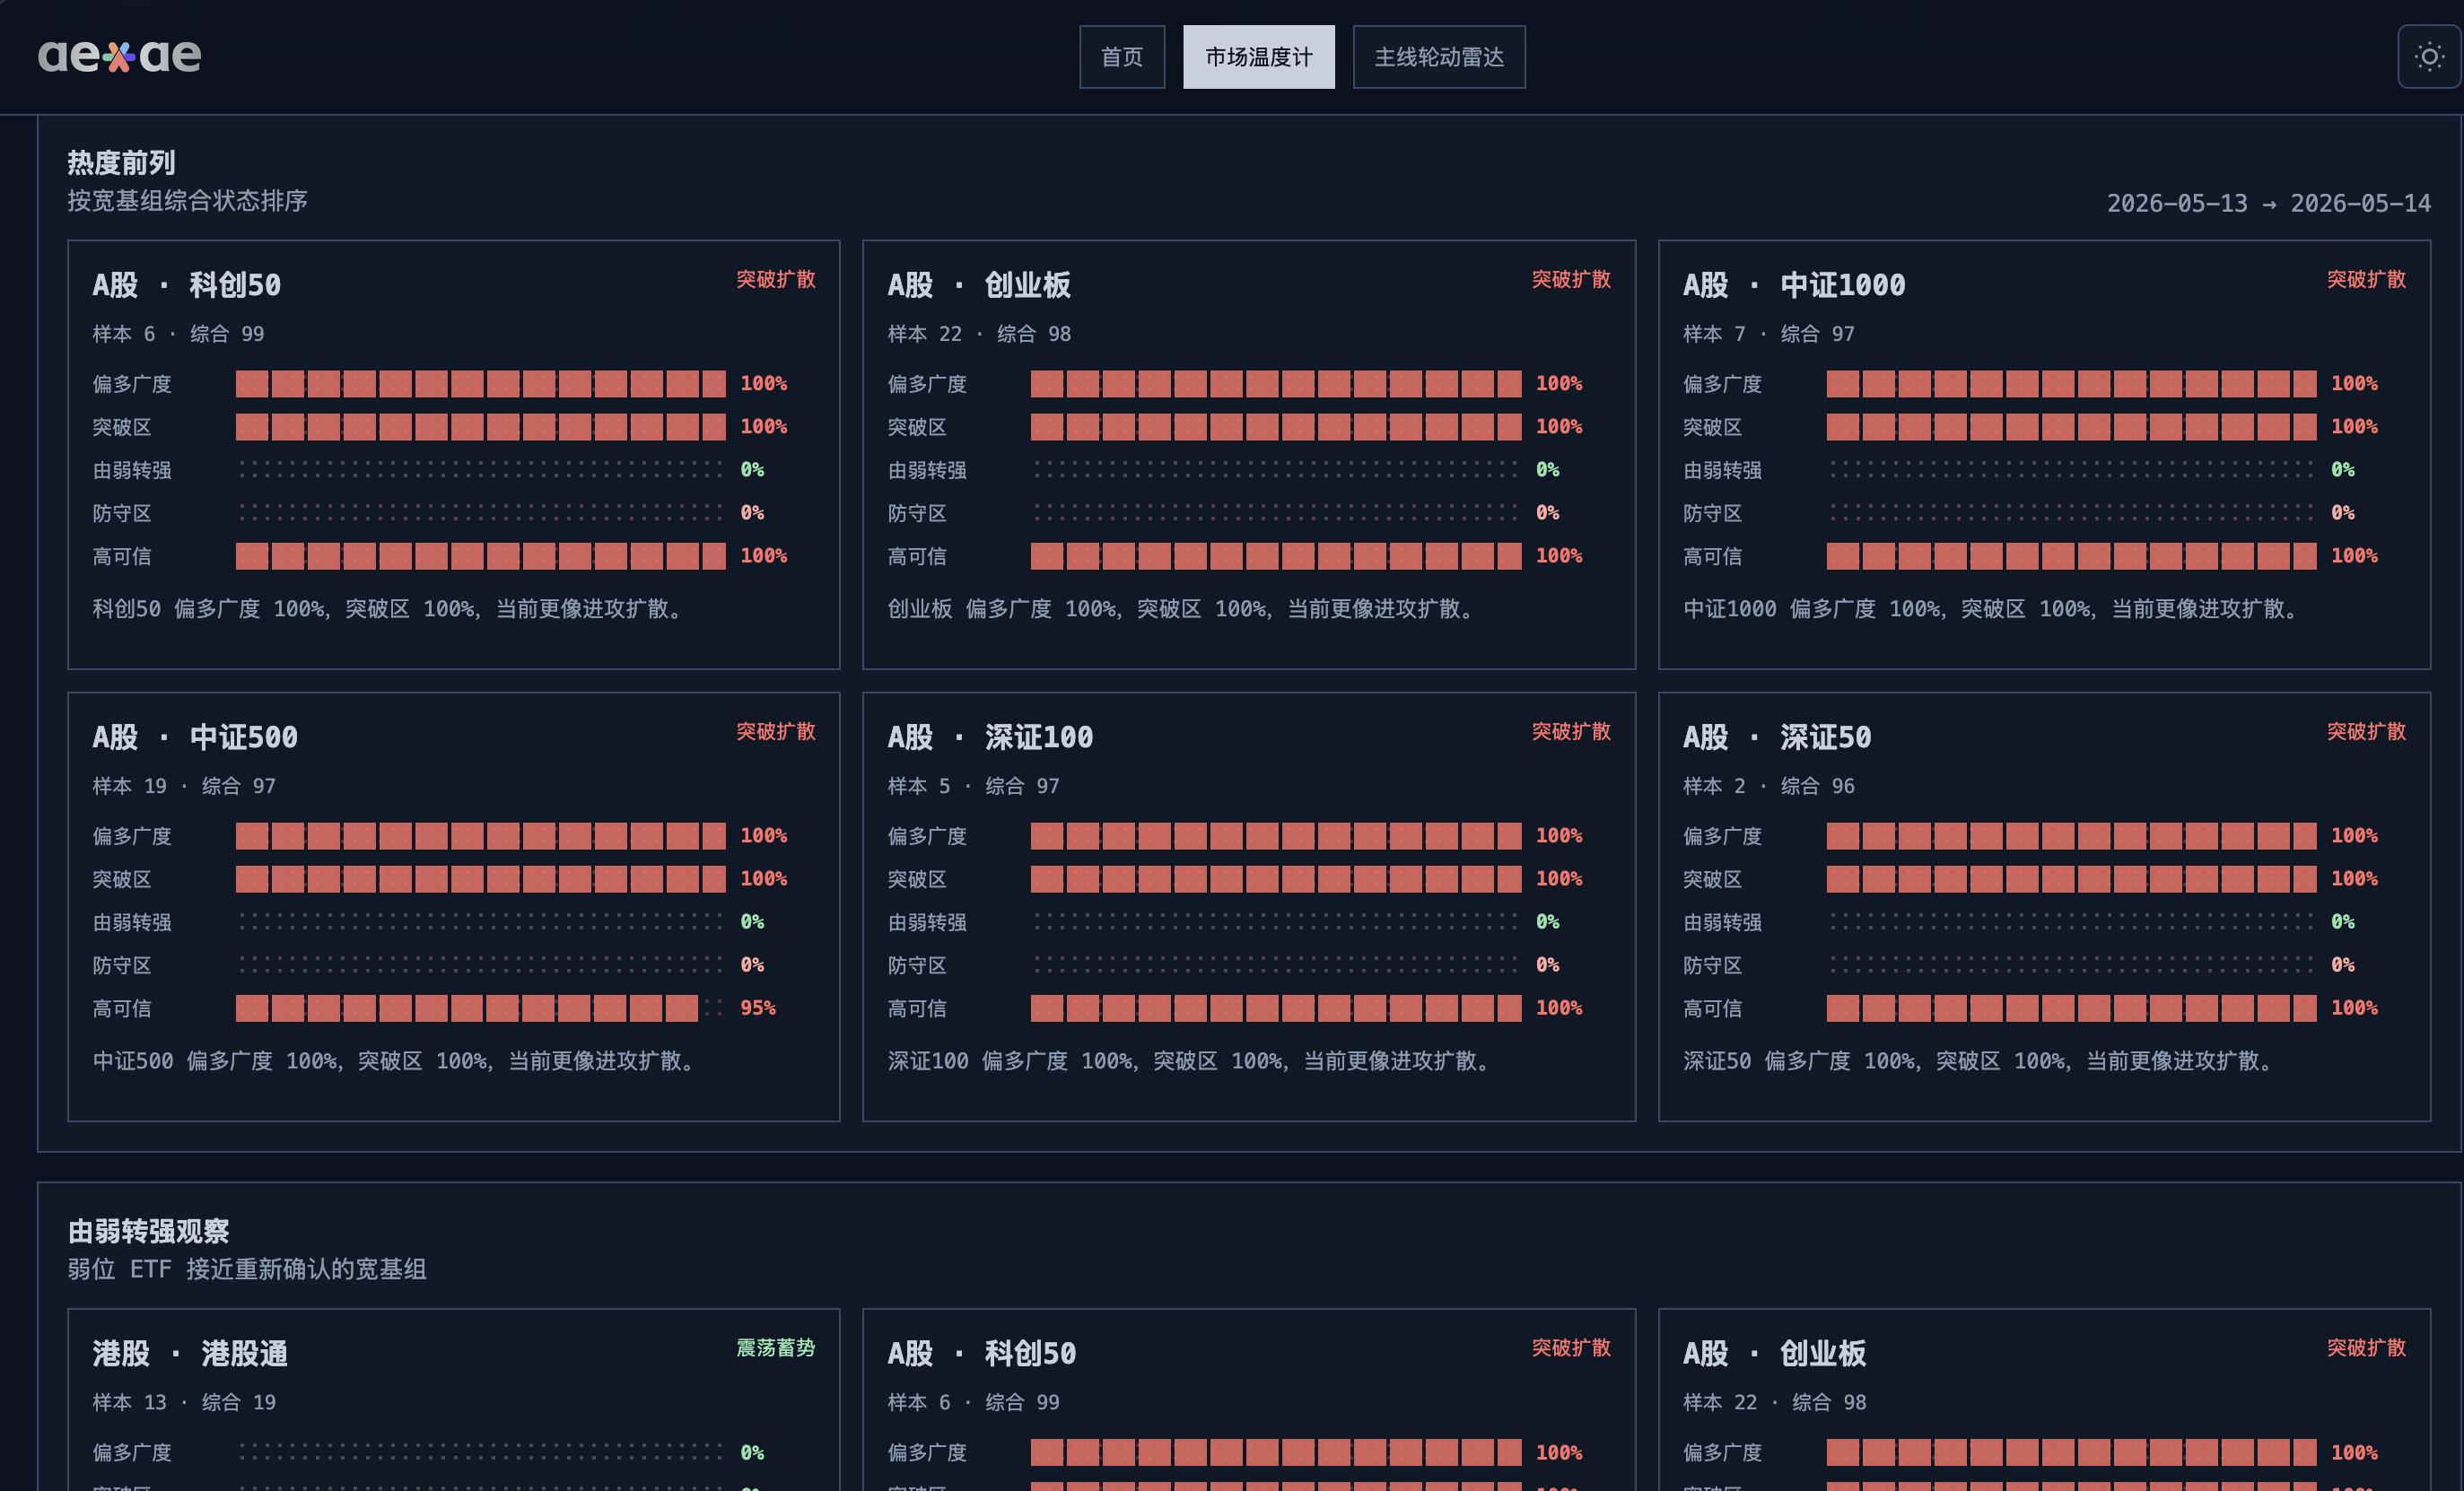Click 震荡蓄势 badge on 港股通 card
This screenshot has width=2464, height=1491.
point(776,1348)
